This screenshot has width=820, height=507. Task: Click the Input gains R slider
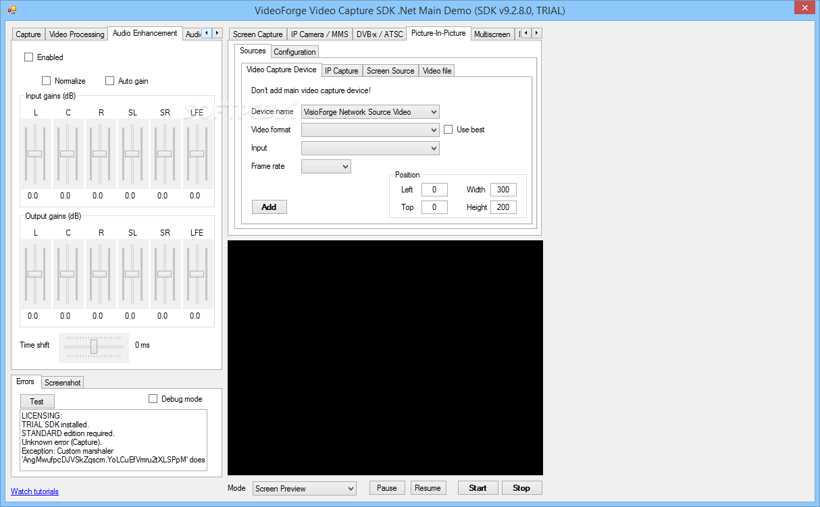tap(99, 154)
